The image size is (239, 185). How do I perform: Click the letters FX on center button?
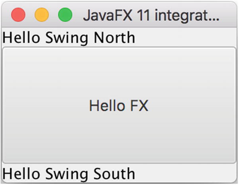pyautogui.click(x=139, y=106)
